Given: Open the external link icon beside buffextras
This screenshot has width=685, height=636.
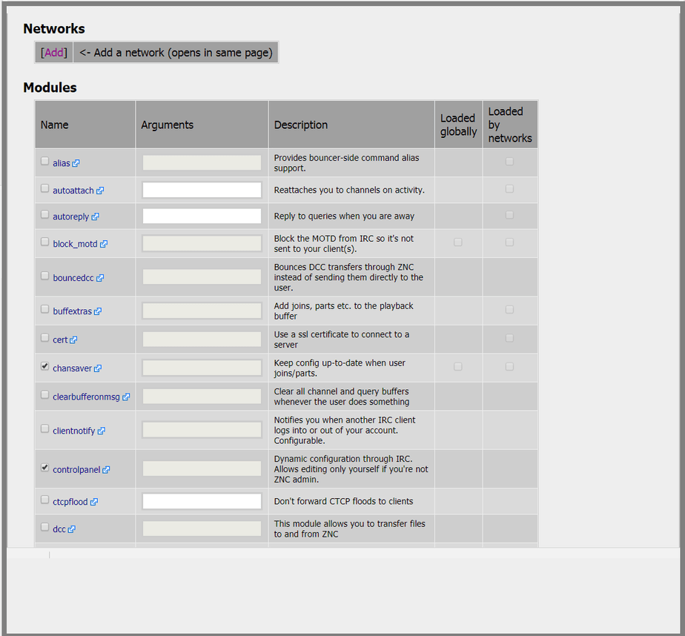Looking at the screenshot, I should pyautogui.click(x=98, y=311).
